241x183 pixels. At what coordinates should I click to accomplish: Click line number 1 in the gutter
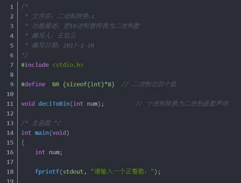(12, 7)
